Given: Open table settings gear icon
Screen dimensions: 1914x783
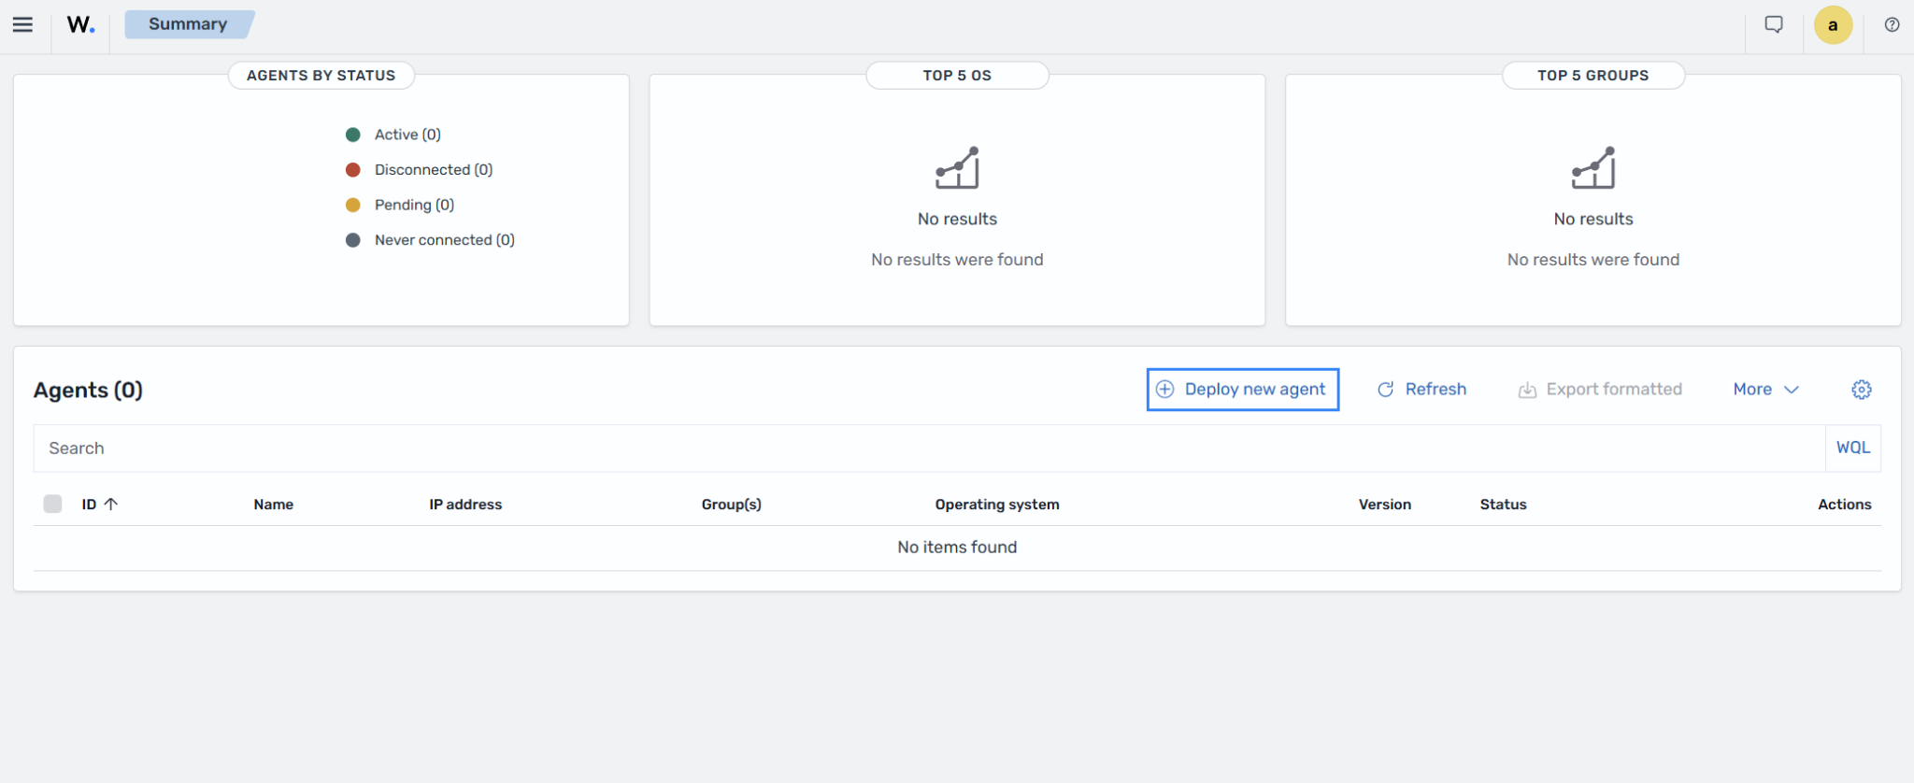Looking at the screenshot, I should tap(1862, 390).
